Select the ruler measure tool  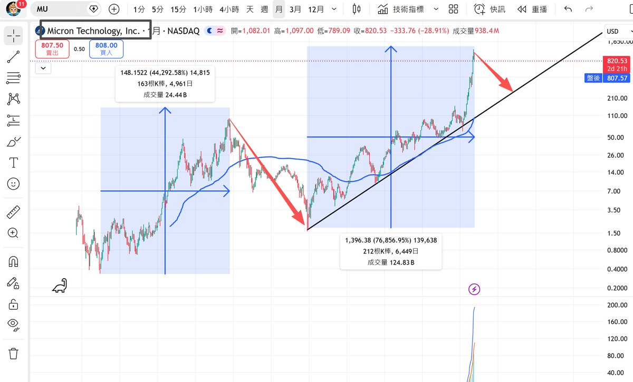14,212
